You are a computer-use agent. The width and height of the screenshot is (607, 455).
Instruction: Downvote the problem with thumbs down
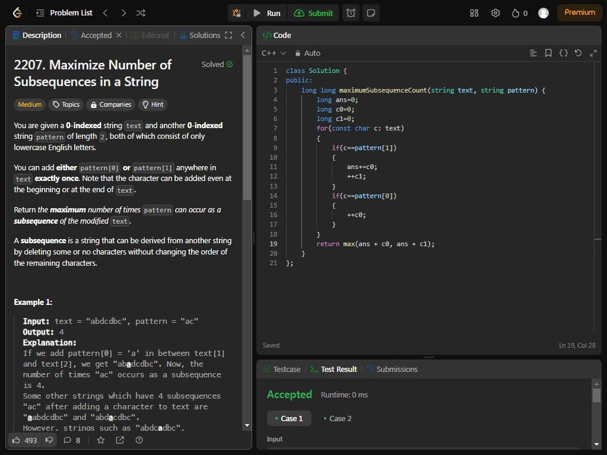(x=49, y=440)
